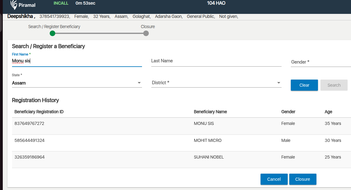Click the Beneficiary Name column header
Screen dimensions: 351x190
pos(210,112)
